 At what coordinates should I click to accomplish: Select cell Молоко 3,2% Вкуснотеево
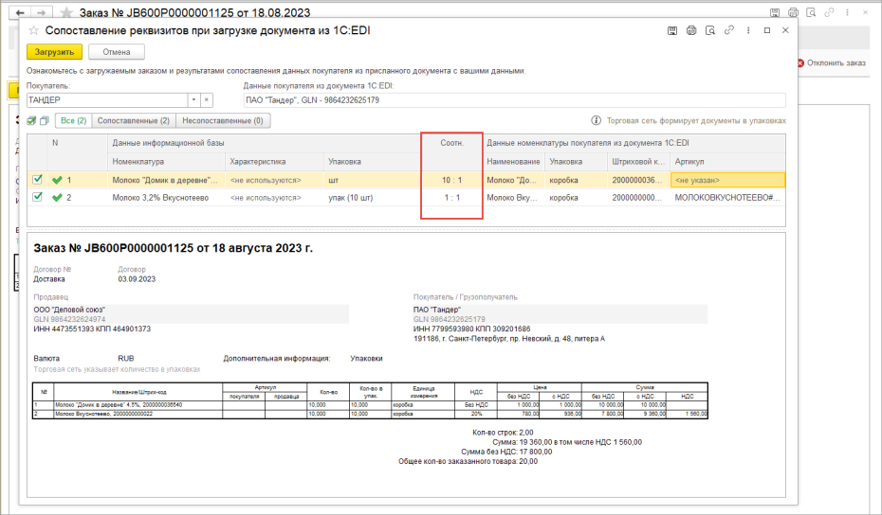pos(166,198)
